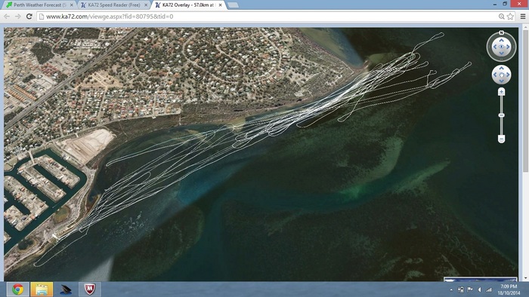The image size is (529, 297).
Task: Reload the page with the refresh icon
Action: tap(29, 16)
